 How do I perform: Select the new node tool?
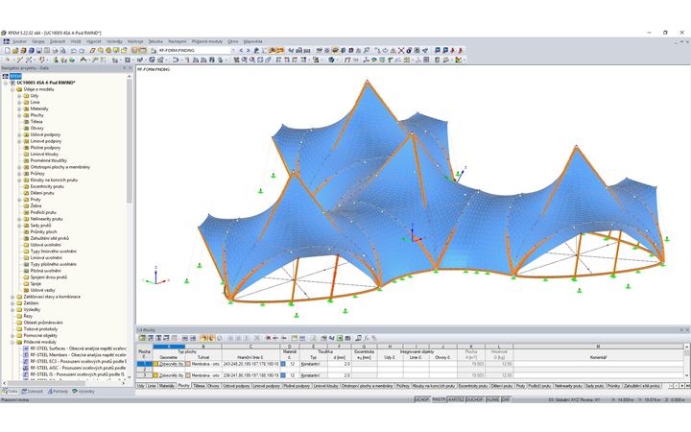click(x=7, y=60)
